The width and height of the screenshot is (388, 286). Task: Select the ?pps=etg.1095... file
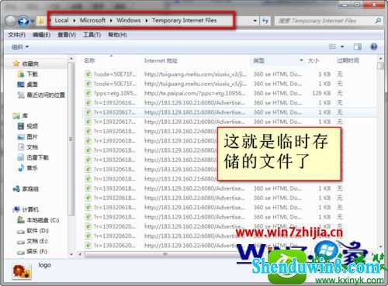[x=116, y=93]
